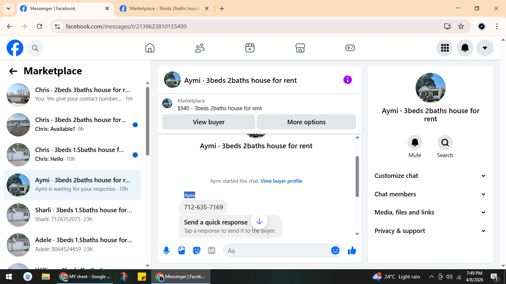
Task: Open the Sharli 3beds 1.5baths conversation
Action: (x=72, y=215)
